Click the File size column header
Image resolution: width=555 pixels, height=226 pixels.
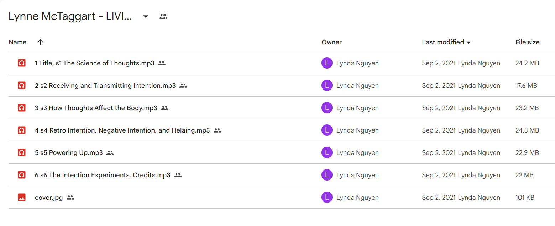(527, 42)
